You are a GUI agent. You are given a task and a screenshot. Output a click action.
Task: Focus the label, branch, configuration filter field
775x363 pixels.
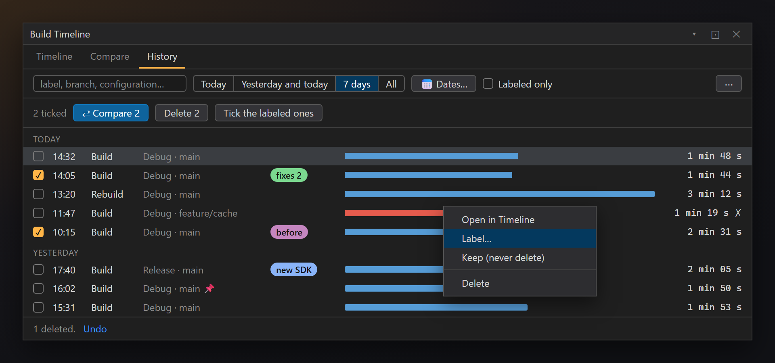point(109,84)
